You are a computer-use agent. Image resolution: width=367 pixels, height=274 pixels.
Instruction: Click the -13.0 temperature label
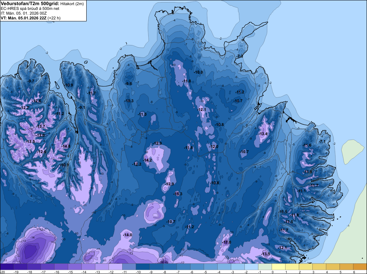40,135
